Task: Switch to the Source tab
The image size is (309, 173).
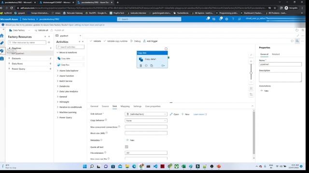Action: [x=105, y=106]
